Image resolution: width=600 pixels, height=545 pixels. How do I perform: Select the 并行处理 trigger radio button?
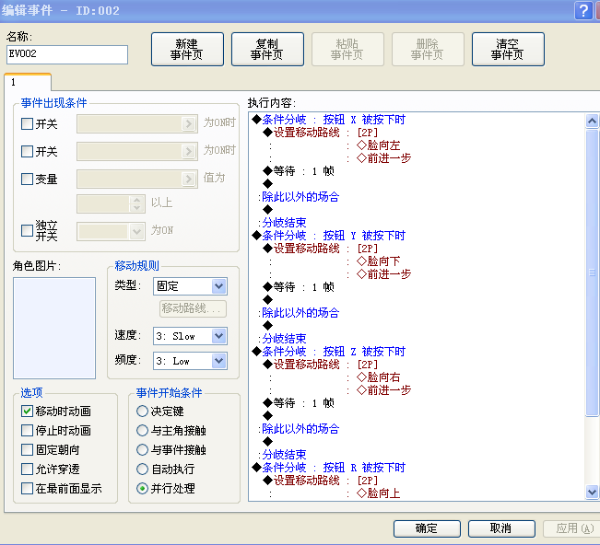tap(142, 489)
